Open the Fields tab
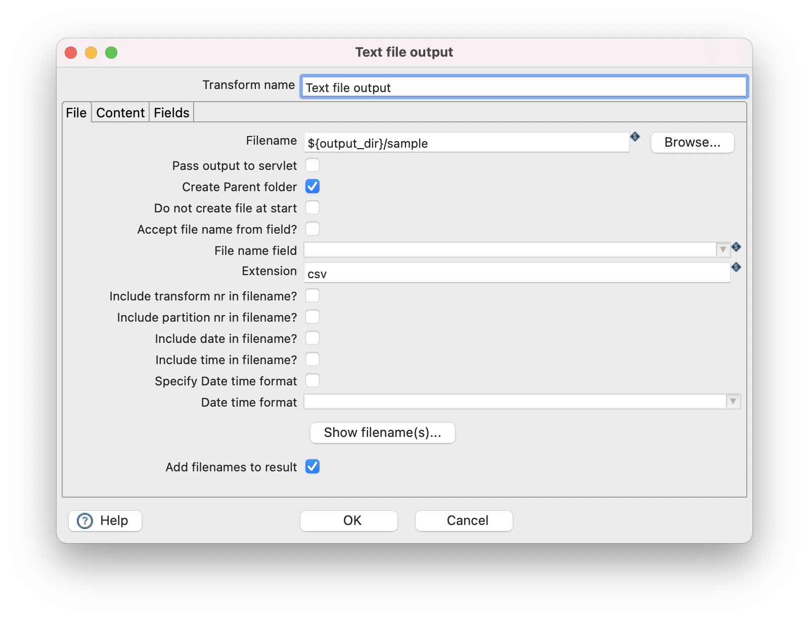 click(171, 113)
